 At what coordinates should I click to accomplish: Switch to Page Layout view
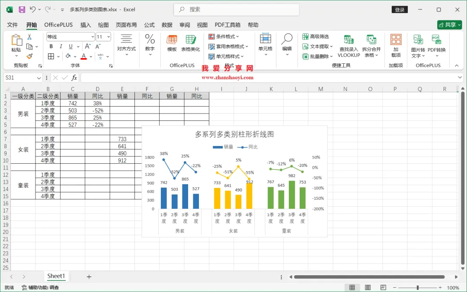[x=368, y=288]
